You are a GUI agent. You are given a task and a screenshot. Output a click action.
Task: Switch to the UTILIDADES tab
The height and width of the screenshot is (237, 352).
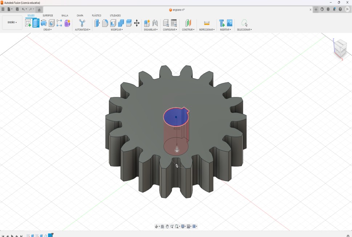(x=115, y=16)
